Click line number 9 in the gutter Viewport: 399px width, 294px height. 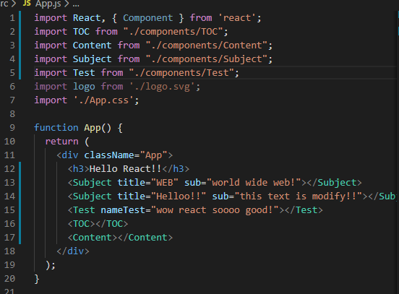point(12,128)
